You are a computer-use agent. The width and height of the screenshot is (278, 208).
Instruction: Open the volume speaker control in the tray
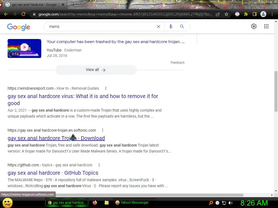230,203
